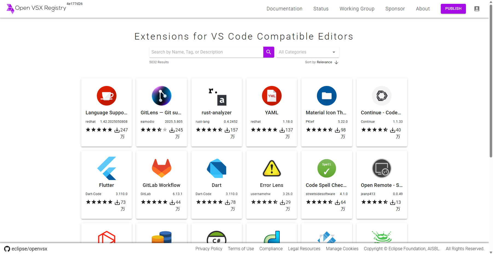Open the Language Support extension title
The image size is (493, 254).
106,113
